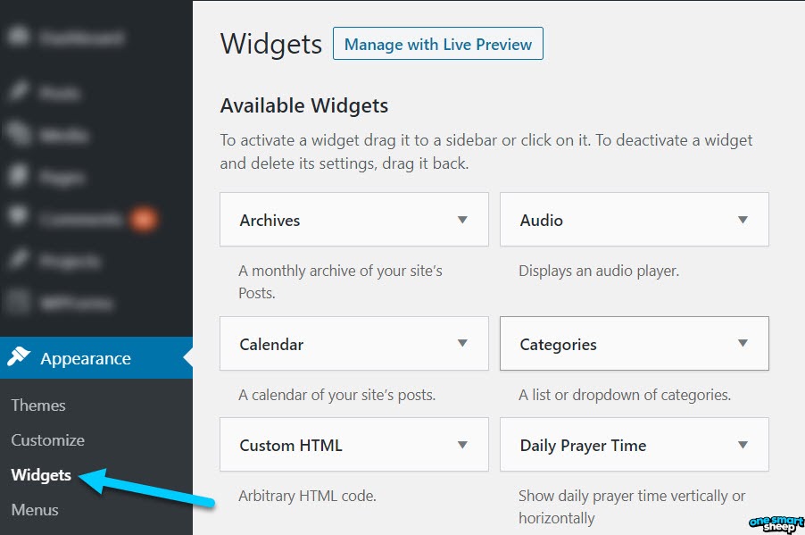
Task: Click the highlighted Widgets menu entry
Action: pyautogui.click(x=40, y=474)
